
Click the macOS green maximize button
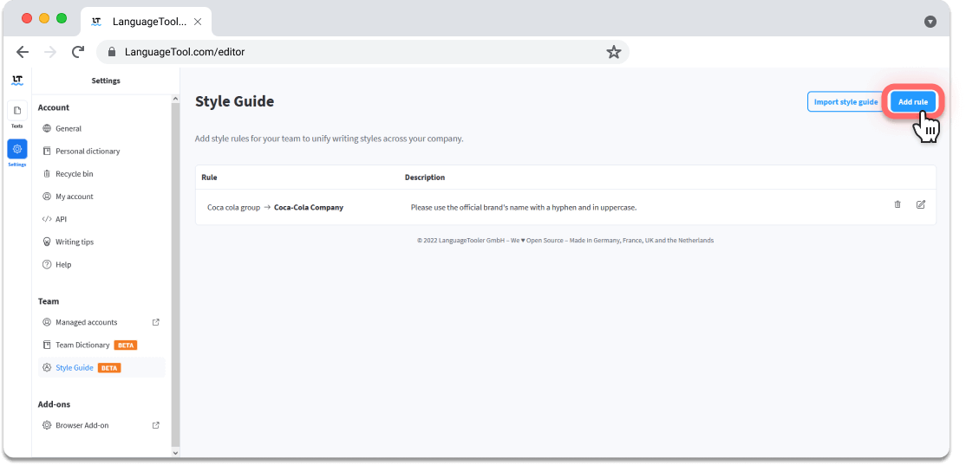(62, 18)
